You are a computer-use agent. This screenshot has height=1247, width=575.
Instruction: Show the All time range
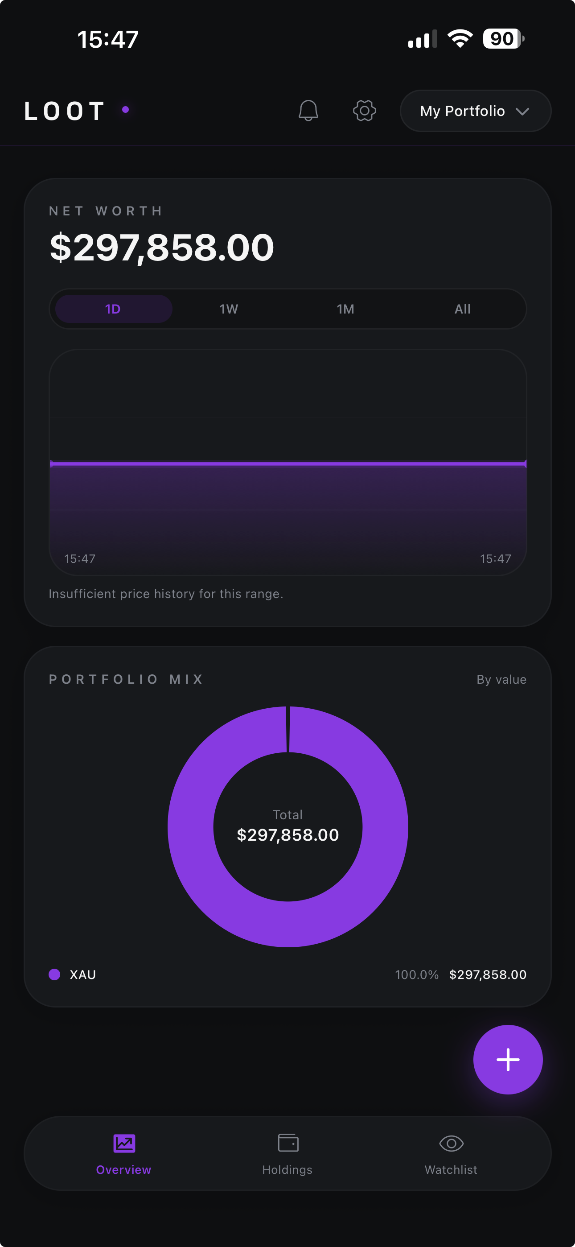[x=462, y=309]
